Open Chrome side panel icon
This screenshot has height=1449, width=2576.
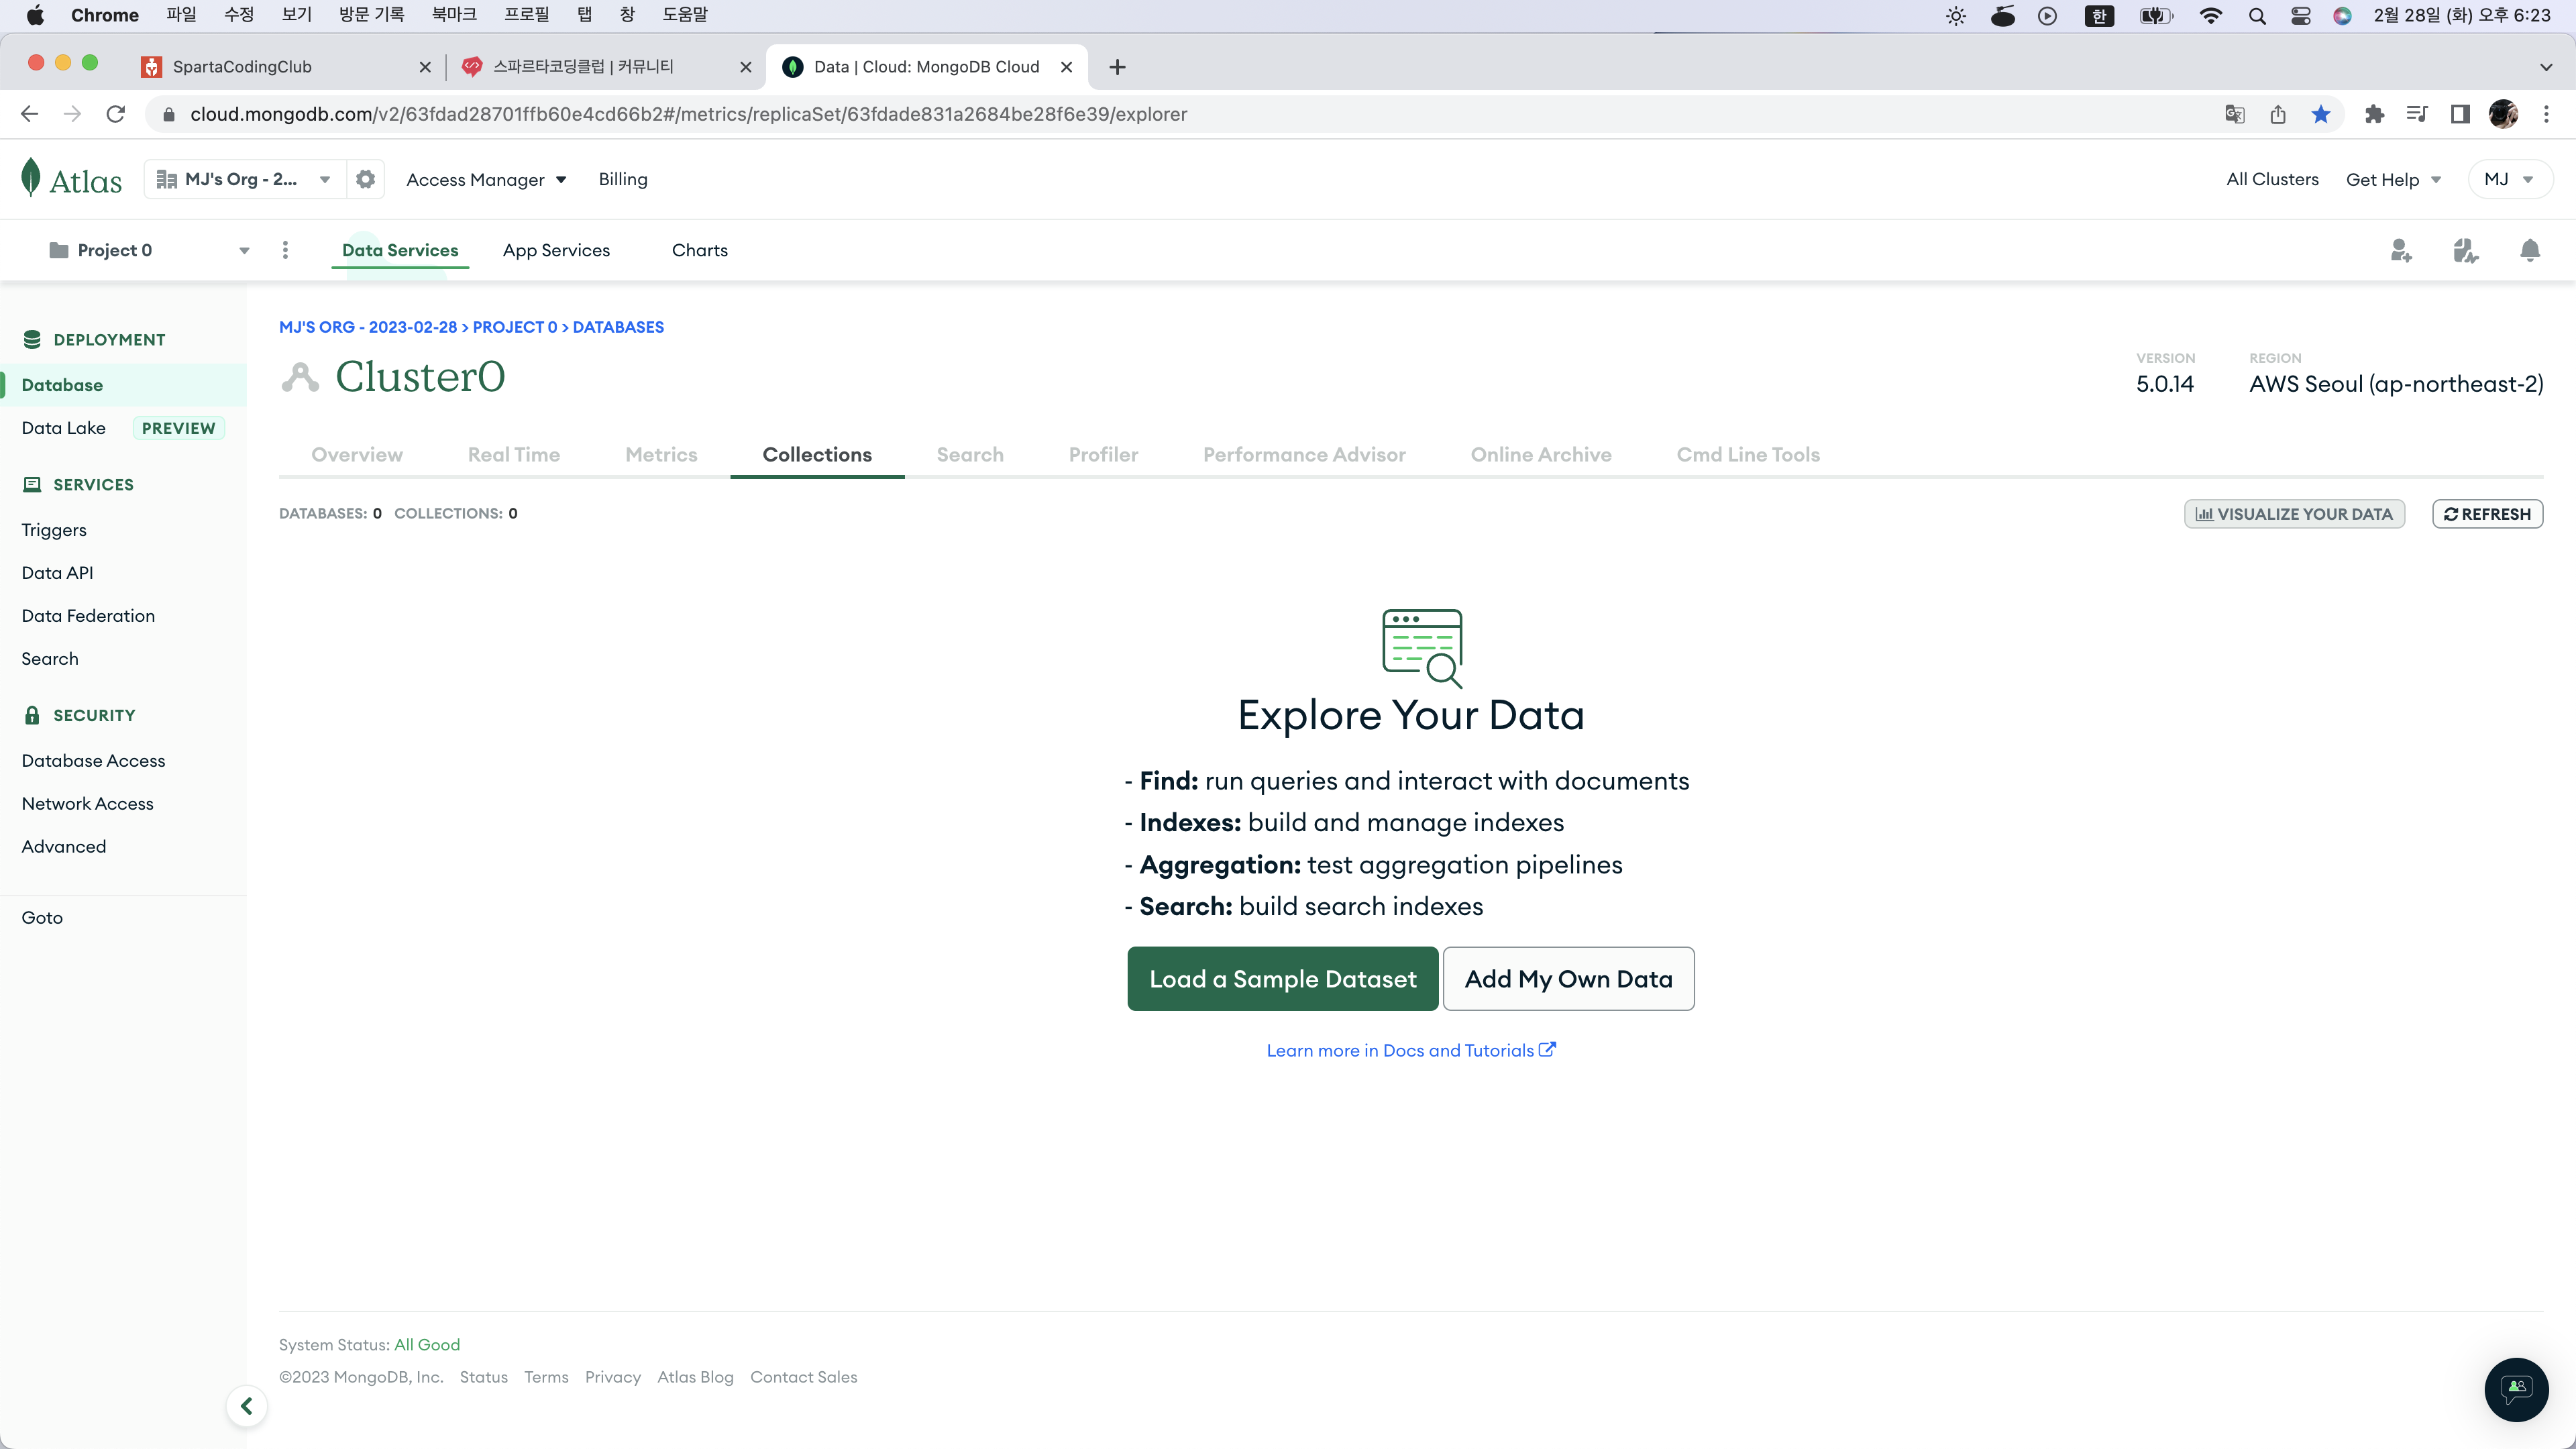pos(2460,114)
